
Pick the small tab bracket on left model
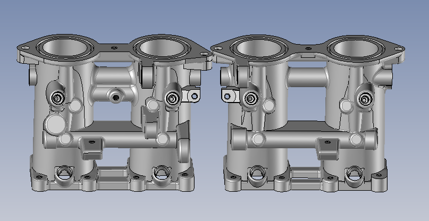tap(191, 96)
